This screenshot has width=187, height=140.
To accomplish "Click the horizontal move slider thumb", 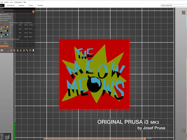I will click(145, 139).
